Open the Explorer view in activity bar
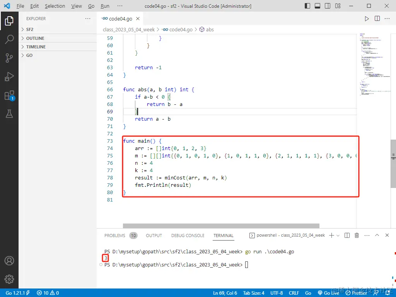396x297 pixels. (9, 21)
